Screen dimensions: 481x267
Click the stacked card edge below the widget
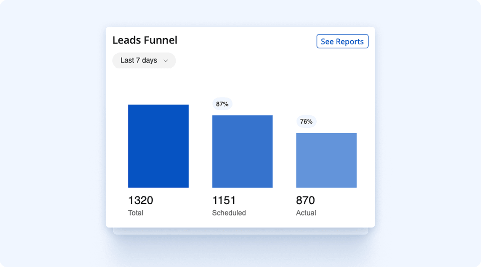coord(240,231)
